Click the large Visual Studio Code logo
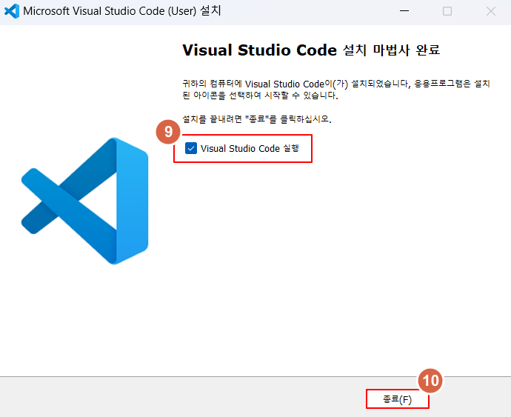Screen dimensions: 511x417 [84, 201]
